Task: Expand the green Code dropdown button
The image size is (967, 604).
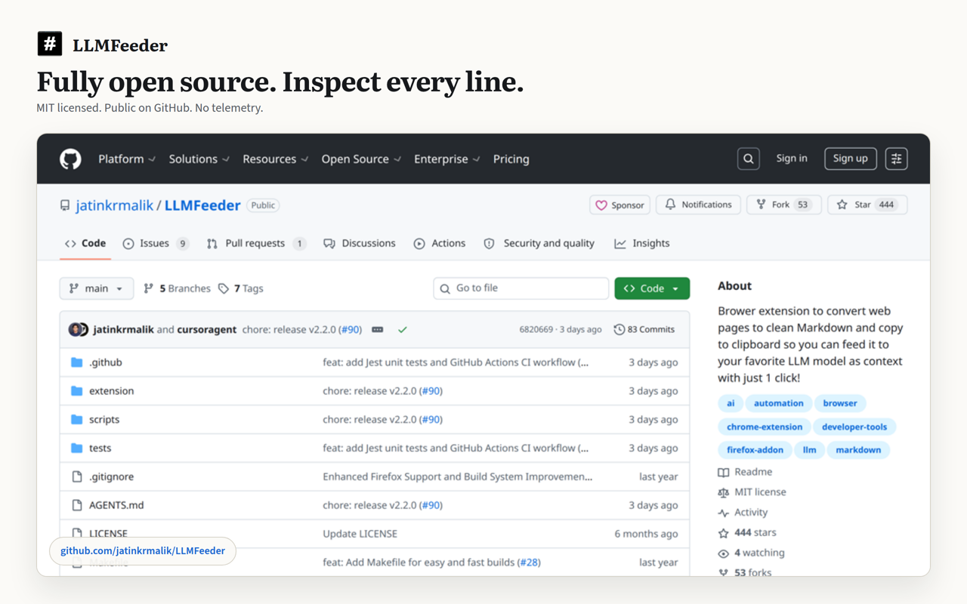Action: pyautogui.click(x=652, y=288)
